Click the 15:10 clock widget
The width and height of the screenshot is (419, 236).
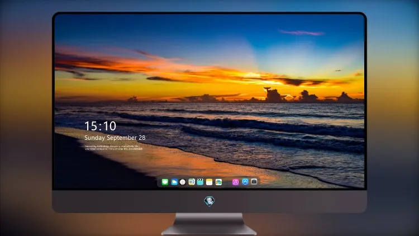(101, 126)
